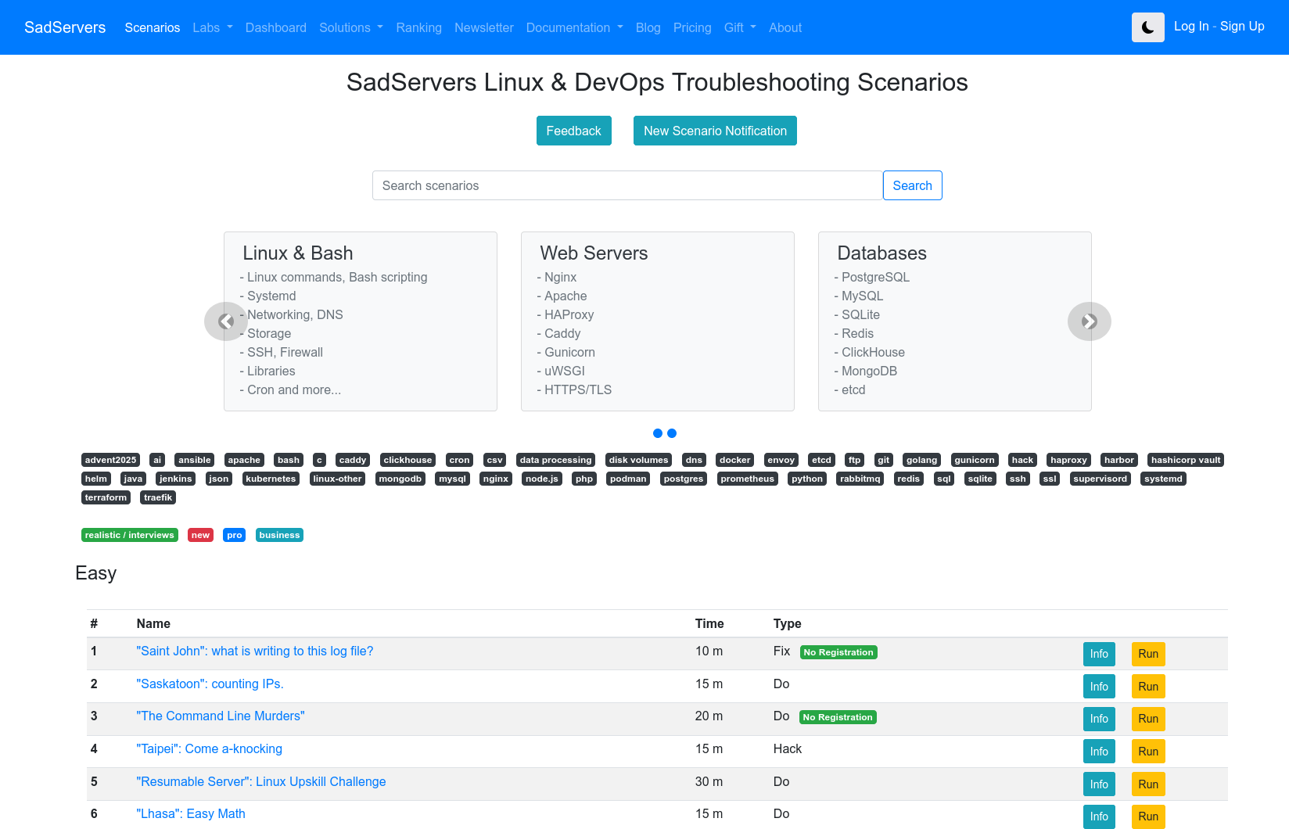Open the Dashboard nav item
This screenshot has height=829, width=1289.
(x=276, y=27)
